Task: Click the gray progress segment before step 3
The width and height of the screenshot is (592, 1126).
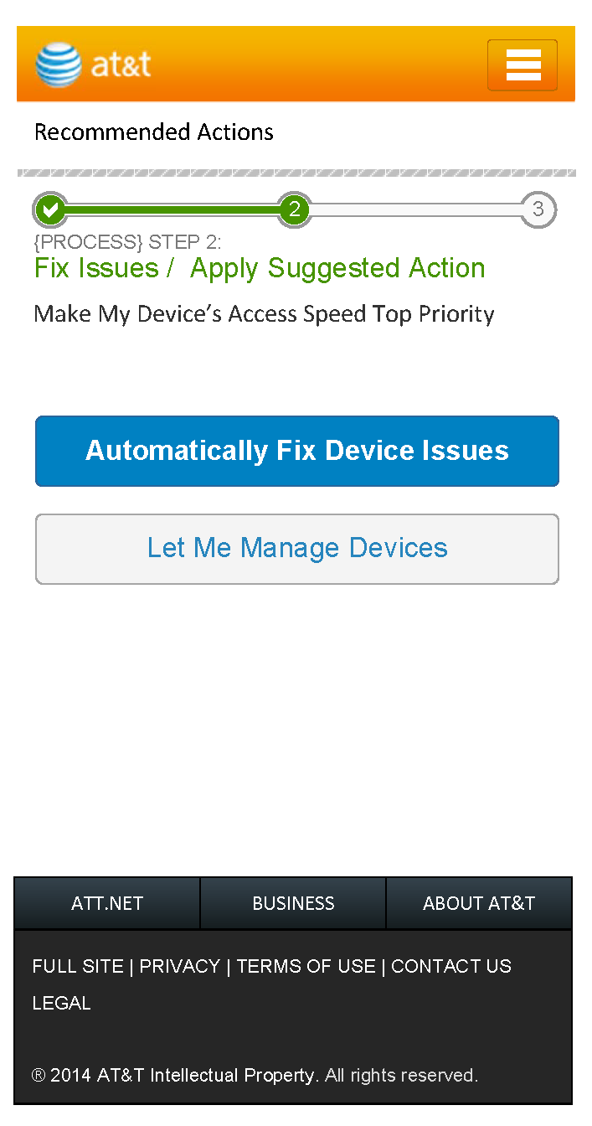Action: [416, 209]
